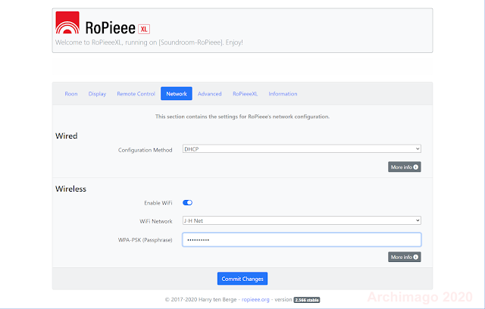Open the RoPieeeXL tab

[x=245, y=94]
